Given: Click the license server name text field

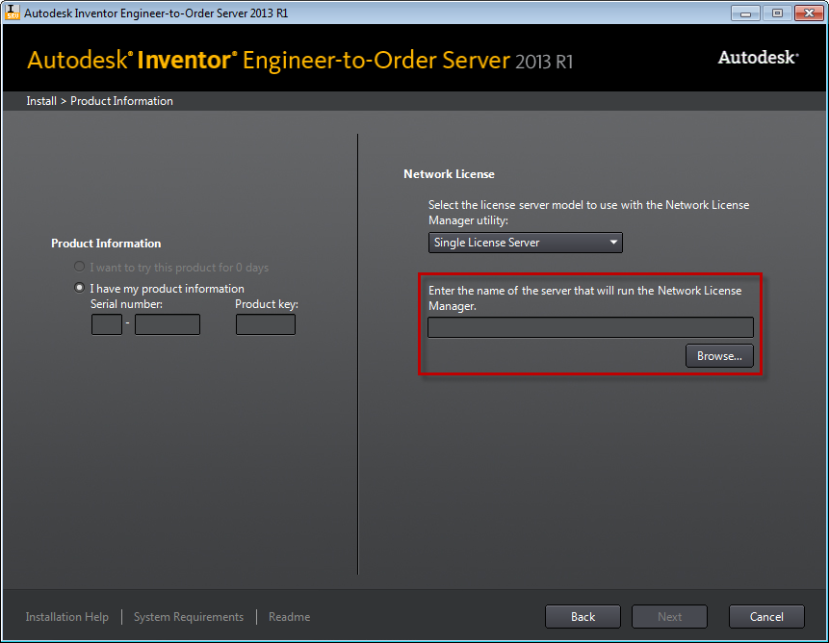Looking at the screenshot, I should 590,327.
